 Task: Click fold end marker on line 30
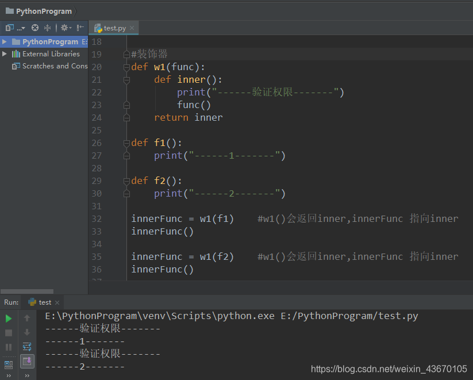(126, 194)
